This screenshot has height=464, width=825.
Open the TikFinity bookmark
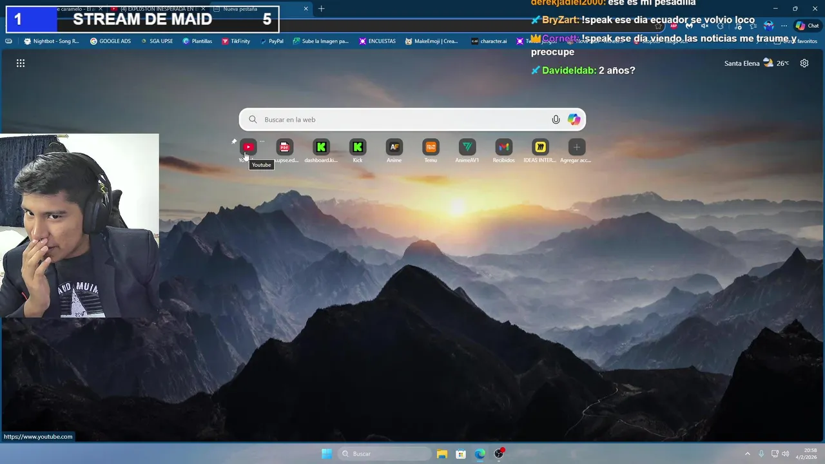[x=236, y=41]
